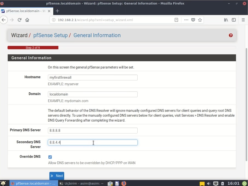
Task: Toggle the Firefox sidebar
Action: click(x=234, y=20)
